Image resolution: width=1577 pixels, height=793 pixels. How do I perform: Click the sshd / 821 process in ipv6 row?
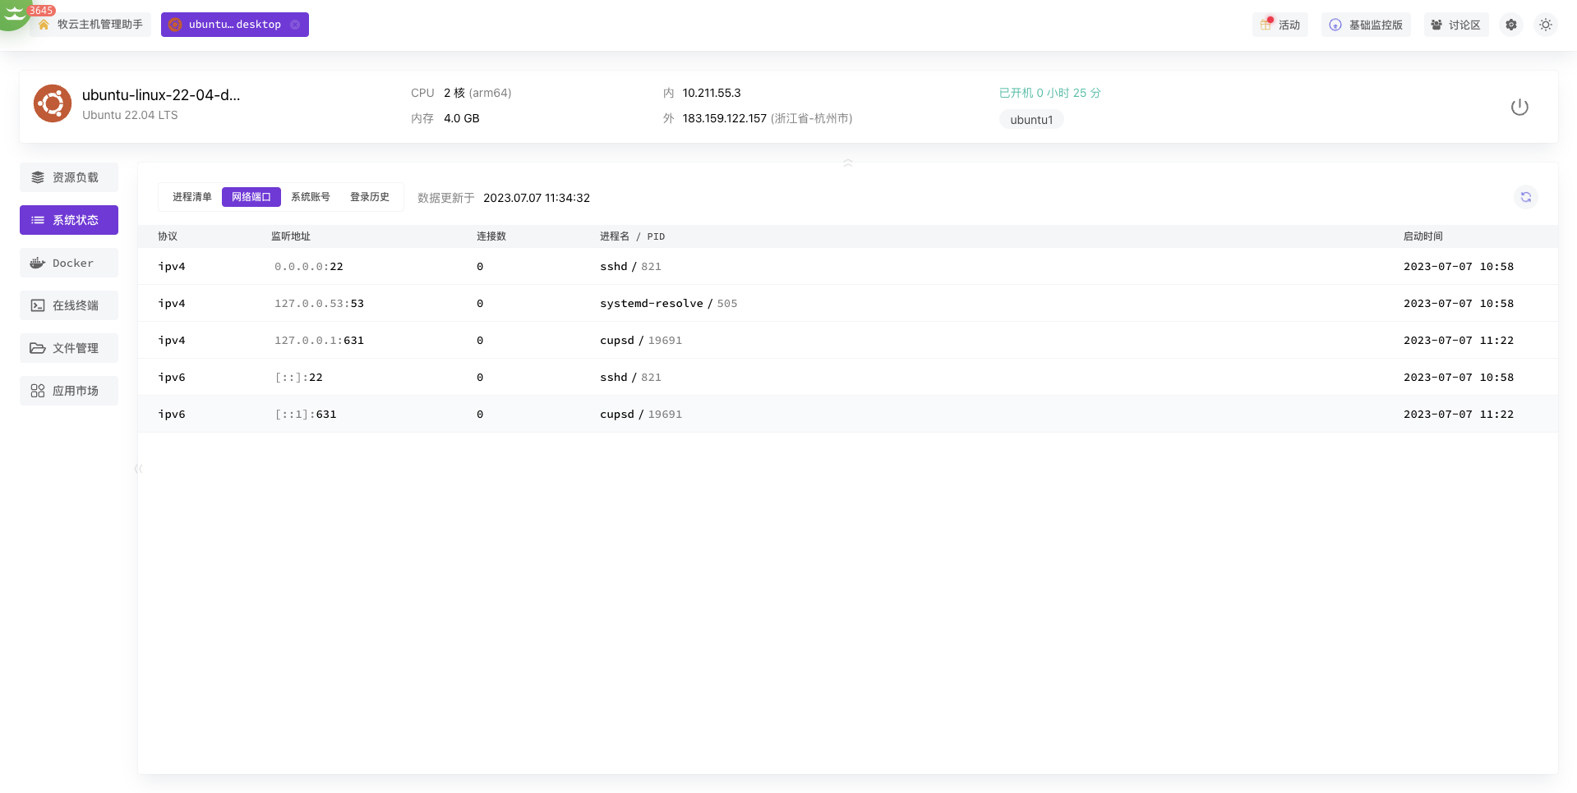pos(630,378)
